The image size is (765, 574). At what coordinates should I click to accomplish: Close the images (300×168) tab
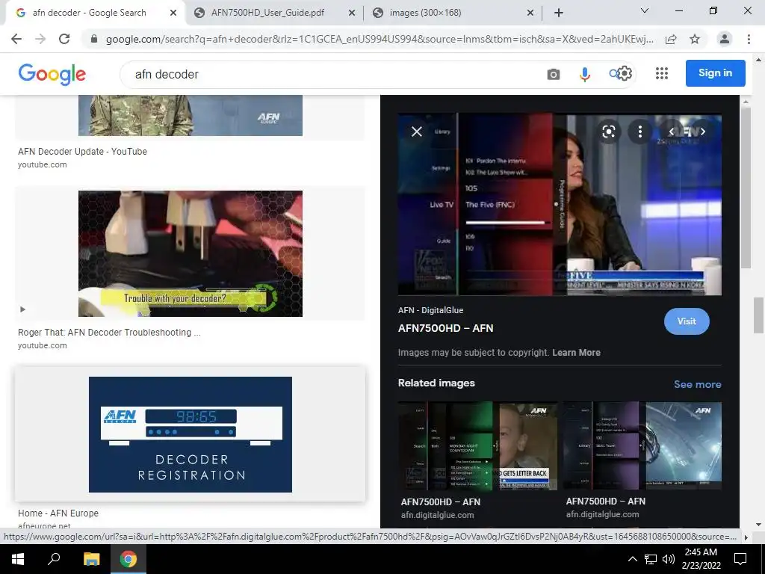(530, 13)
